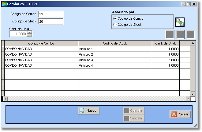This screenshot has height=132, width=202.
Task: Click the last gray square button above the table
Action: coord(191,34)
